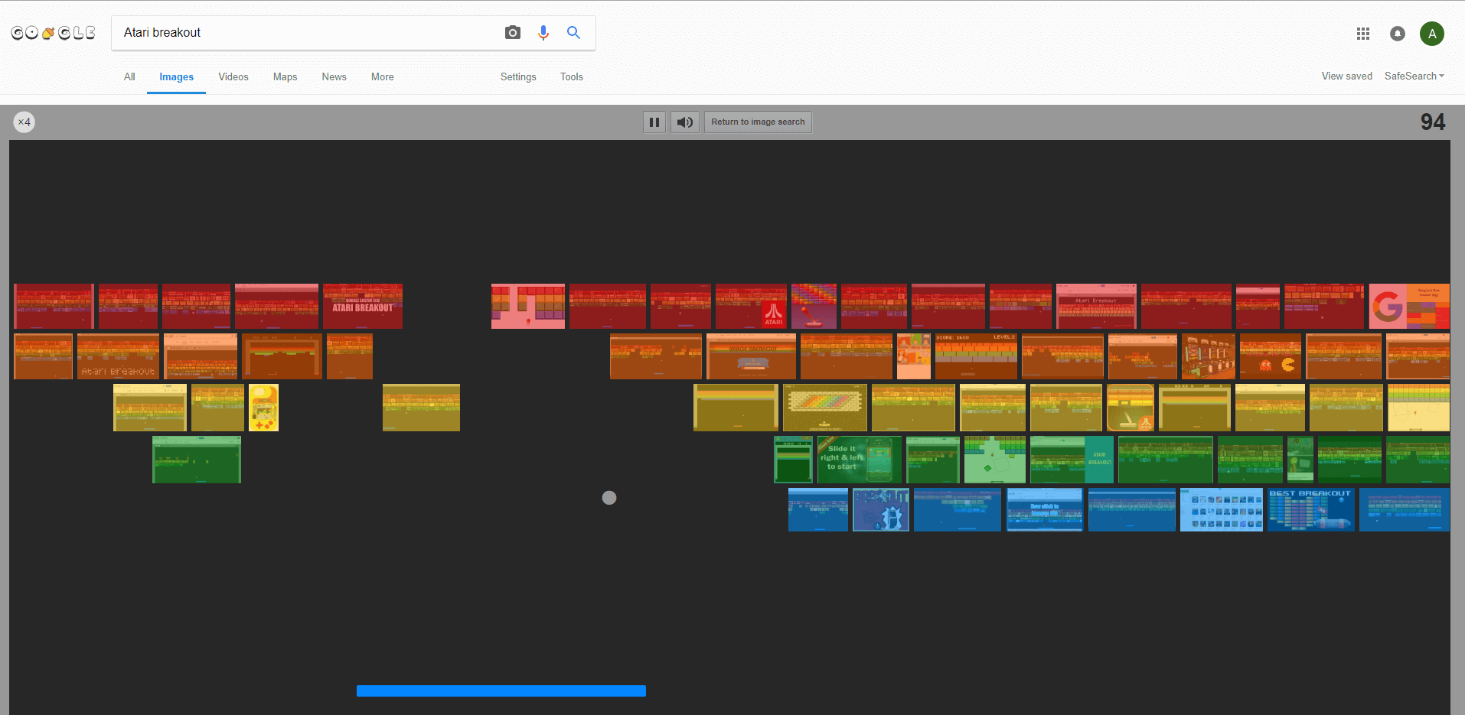Click the red brick with Atari logo
This screenshot has width=1465, height=715.
point(751,307)
